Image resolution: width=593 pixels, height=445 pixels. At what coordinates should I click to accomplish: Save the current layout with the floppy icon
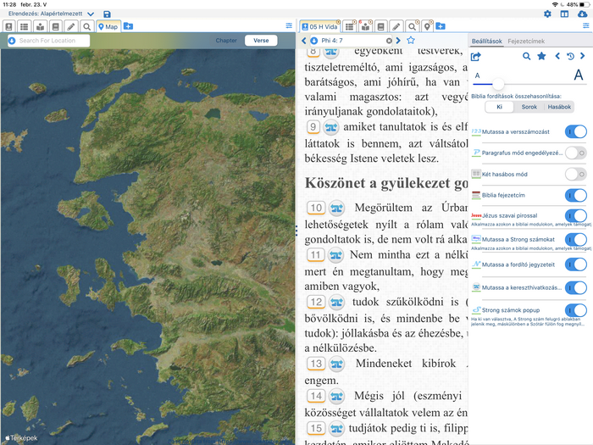pos(107,14)
